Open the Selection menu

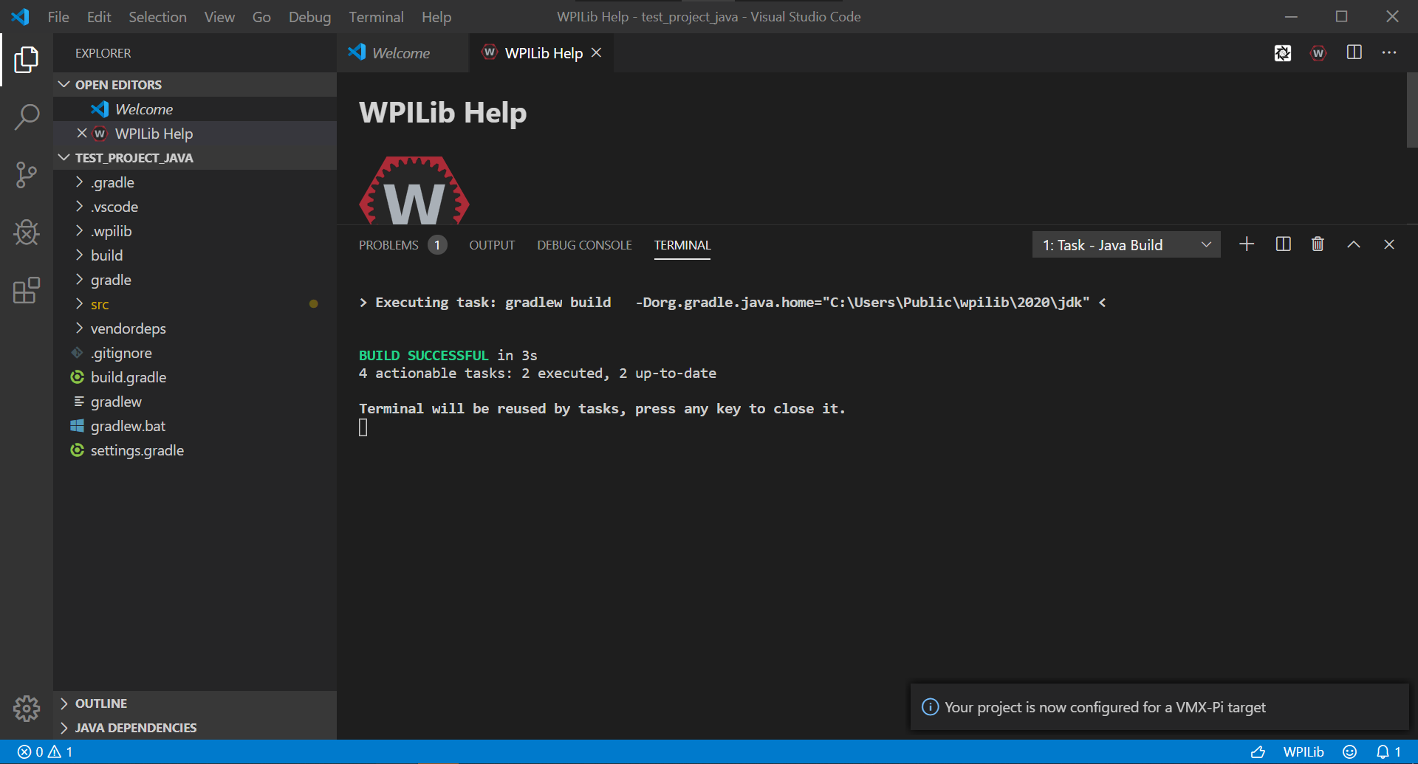click(x=157, y=16)
